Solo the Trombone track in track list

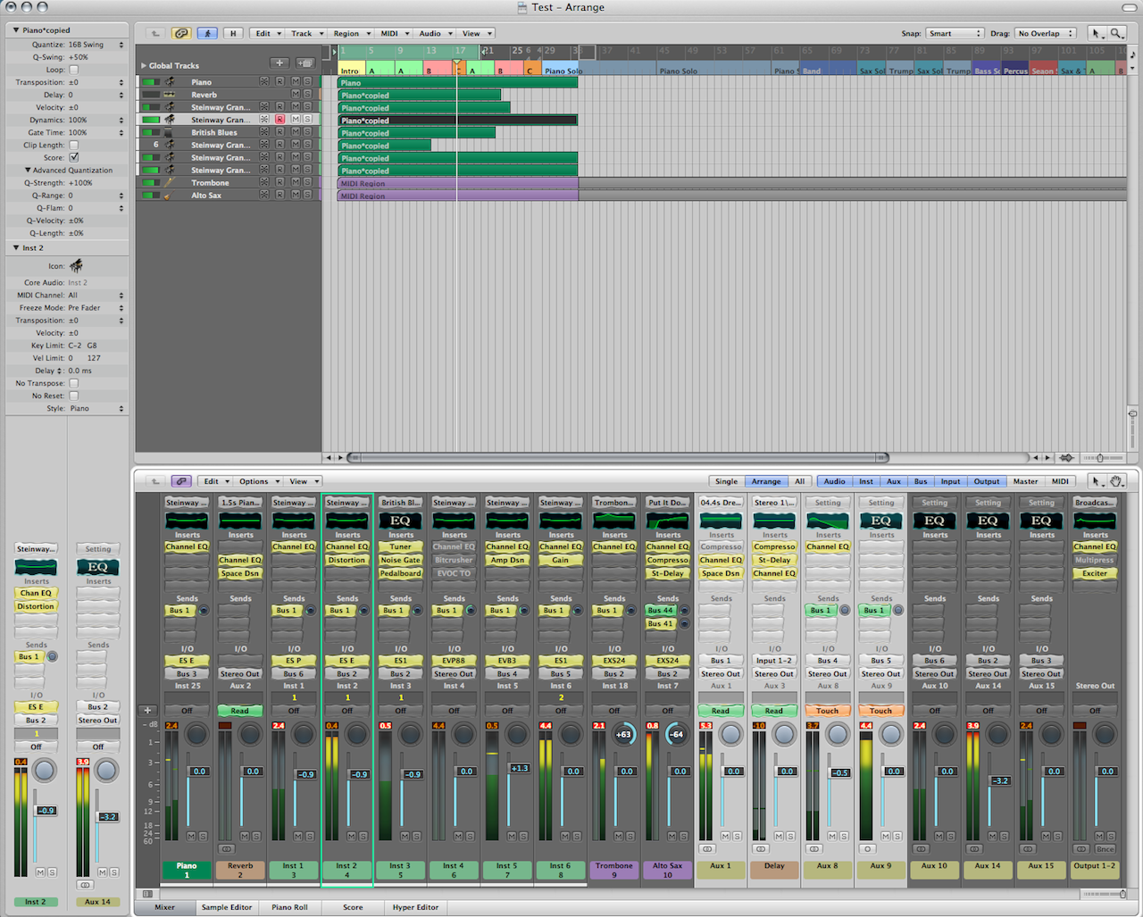point(308,182)
